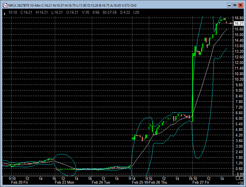This screenshot has width=246, height=187.
Task: Click the 02-27-26 date field in the data bar
Action: (x=109, y=12)
